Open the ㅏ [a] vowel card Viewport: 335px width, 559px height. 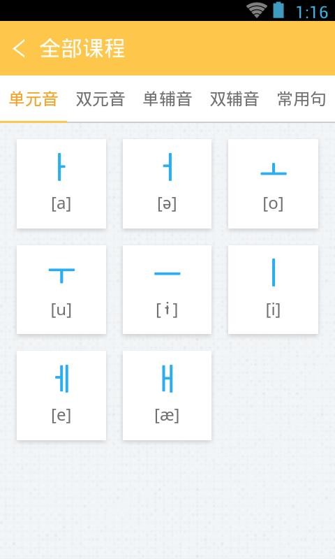tap(61, 184)
